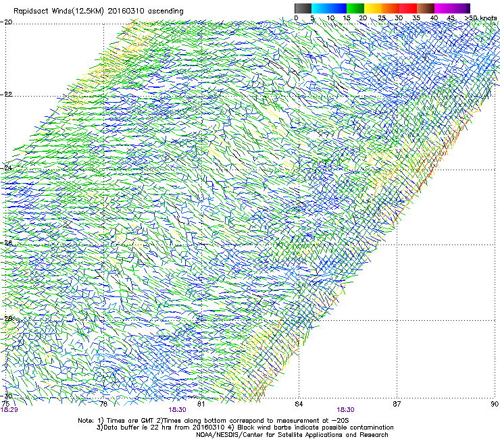Click the '0' label under the color bar
This screenshot has height=439, width=500.
296,18
